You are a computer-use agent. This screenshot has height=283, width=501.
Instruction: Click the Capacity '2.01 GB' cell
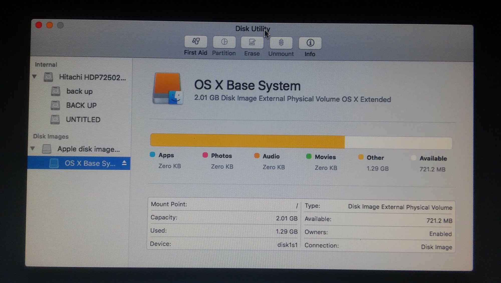(287, 218)
